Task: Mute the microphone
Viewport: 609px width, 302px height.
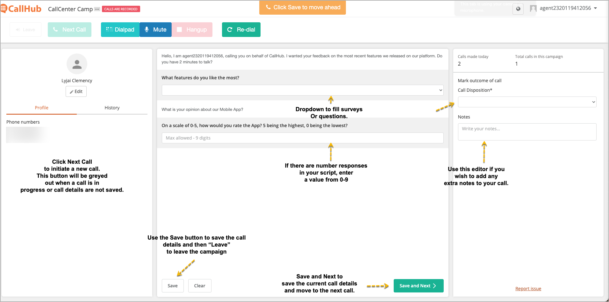Action: point(155,30)
